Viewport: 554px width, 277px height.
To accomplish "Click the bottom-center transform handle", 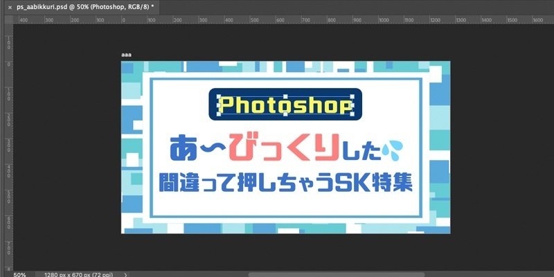I will click(285, 114).
